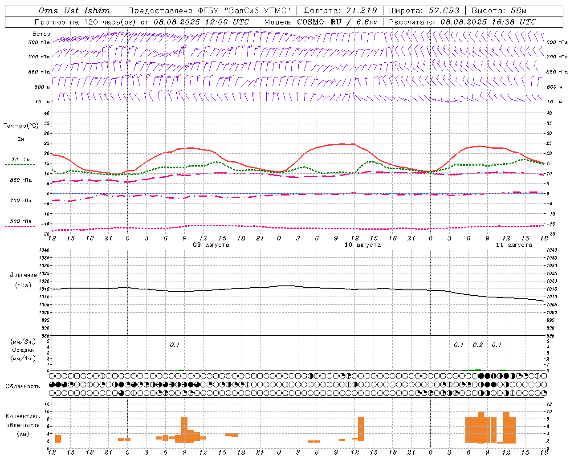This screenshot has width=570, height=456.
Task: Click the longitude value Долгота: 71.219
Action: 340,11
